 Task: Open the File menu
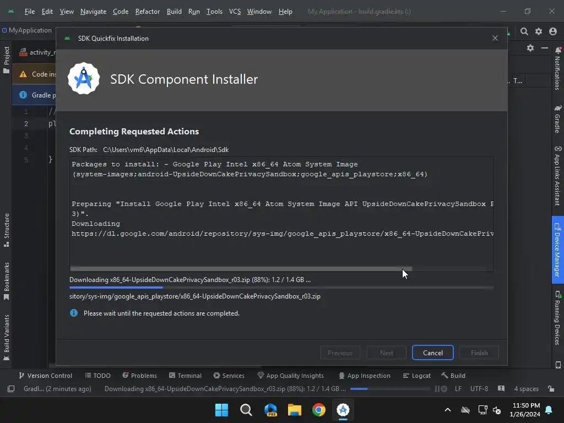(30, 12)
